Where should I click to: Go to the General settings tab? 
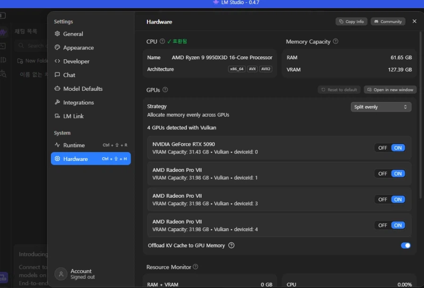click(73, 34)
